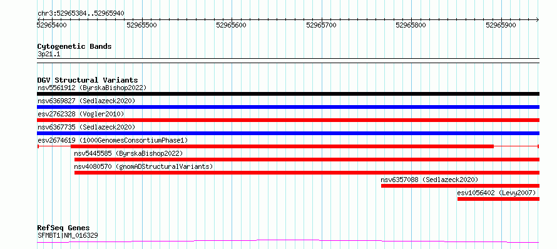The height and width of the screenshot is (249, 557).
Task: Click the blue nsv6369827 variant bar
Action: (288, 107)
